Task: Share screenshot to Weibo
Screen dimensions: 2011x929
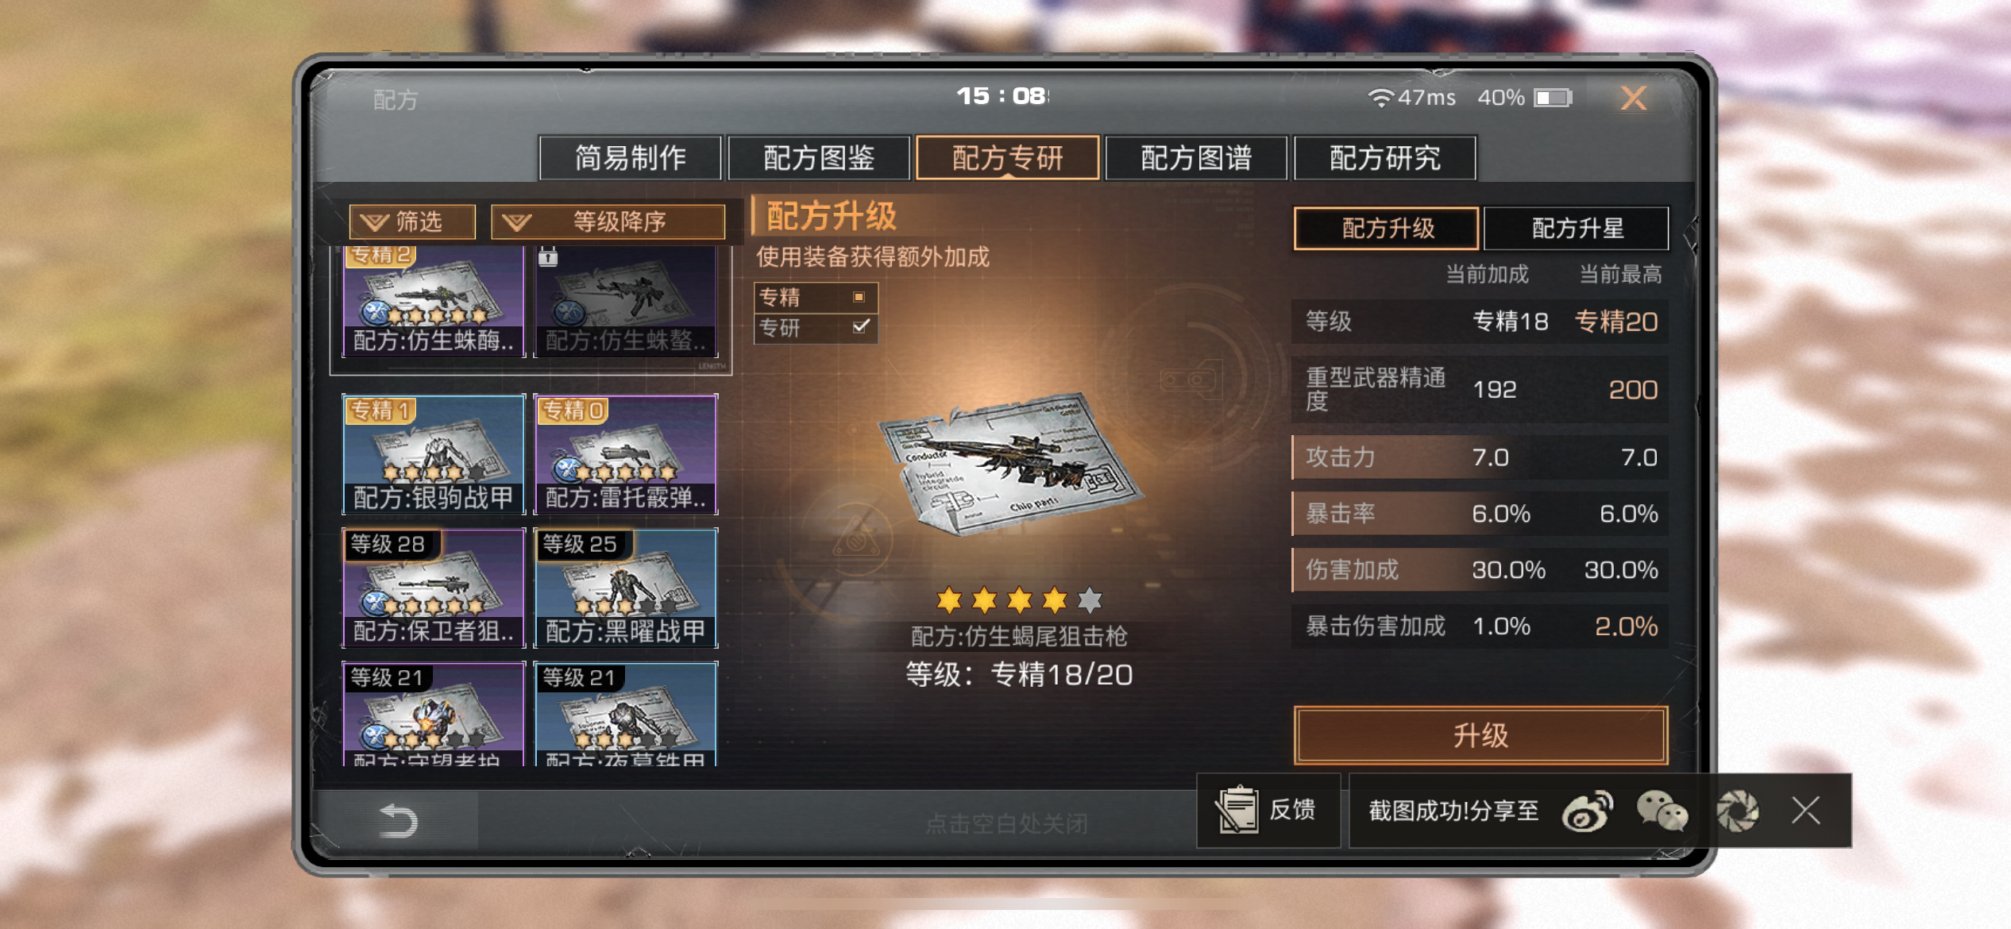Action: 1586,811
